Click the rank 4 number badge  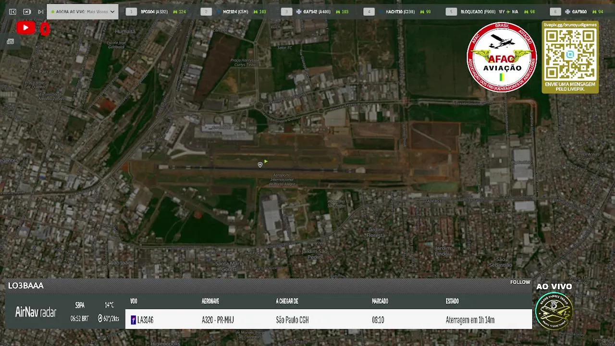(369, 12)
